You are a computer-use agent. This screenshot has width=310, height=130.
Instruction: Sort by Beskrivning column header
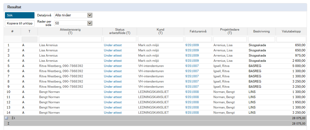[261, 31]
